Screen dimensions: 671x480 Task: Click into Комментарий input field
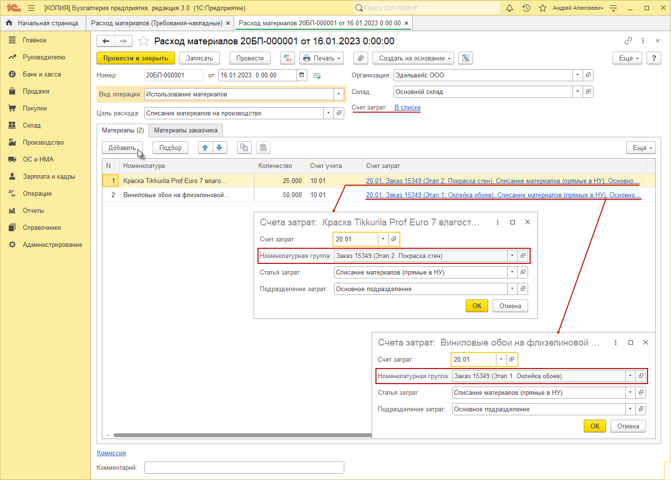tap(244, 467)
